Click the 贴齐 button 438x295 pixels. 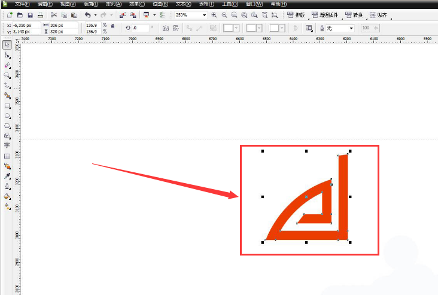(378, 15)
